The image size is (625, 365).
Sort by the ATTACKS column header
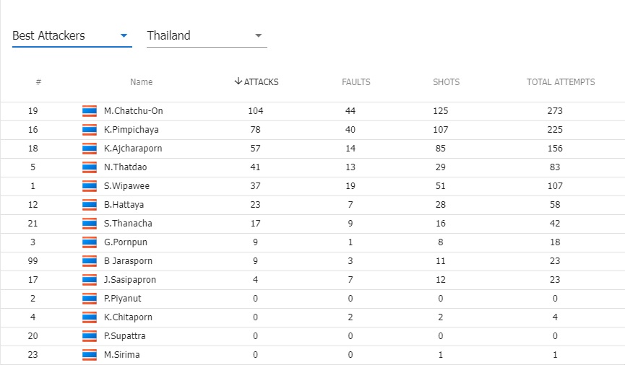click(x=261, y=82)
